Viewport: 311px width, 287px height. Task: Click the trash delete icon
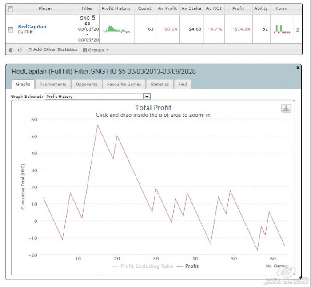(x=11, y=50)
